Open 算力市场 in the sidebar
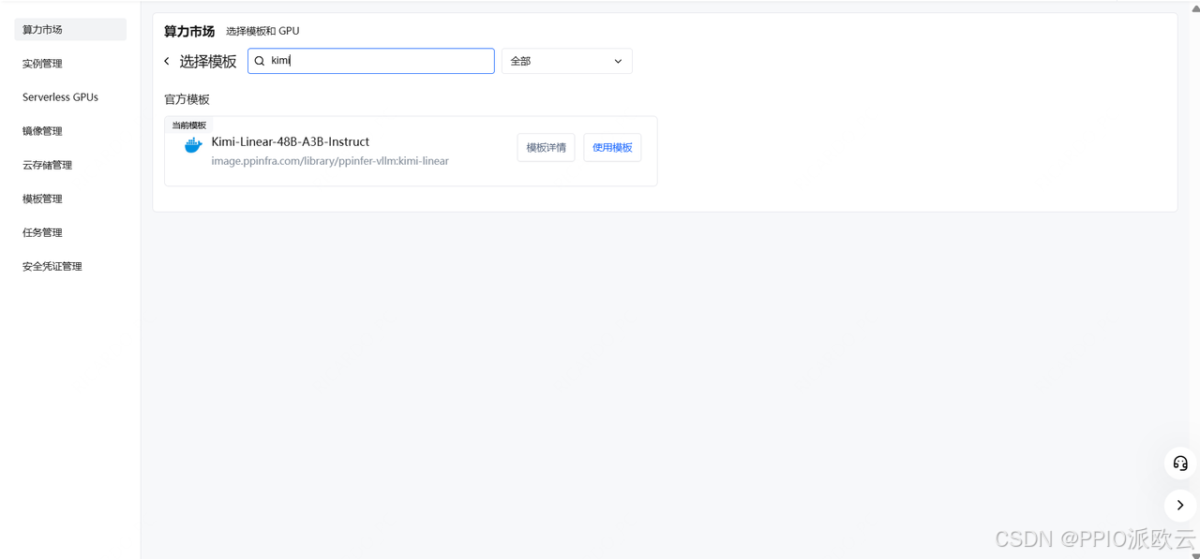Screen dimensions: 1200x559 [x=70, y=30]
